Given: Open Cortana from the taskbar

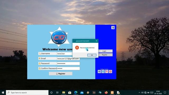Looking at the screenshot, I should [x=51, y=93].
